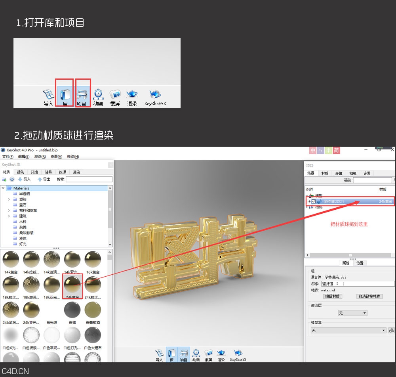This screenshot has height=377, width=396.
Task: Switch to the 颜色 tab in the library
Action: click(x=20, y=172)
